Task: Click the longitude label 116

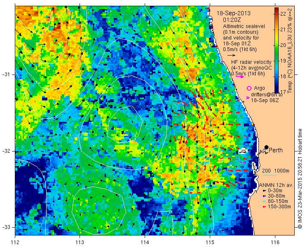Action: (275, 242)
